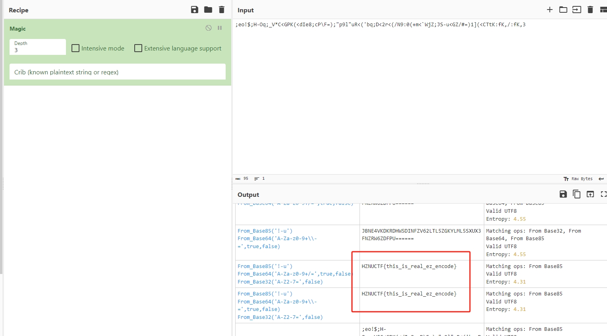This screenshot has width=607, height=336.
Task: Disable the Magic operation
Action: tap(209, 28)
